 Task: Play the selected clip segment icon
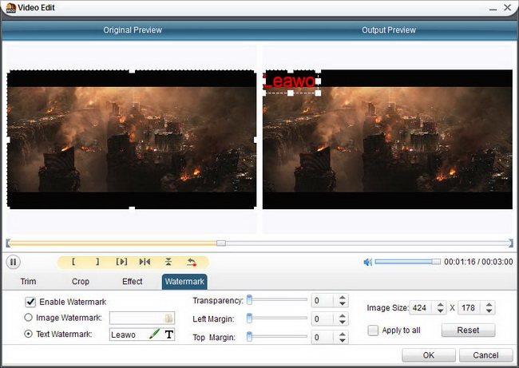(121, 262)
